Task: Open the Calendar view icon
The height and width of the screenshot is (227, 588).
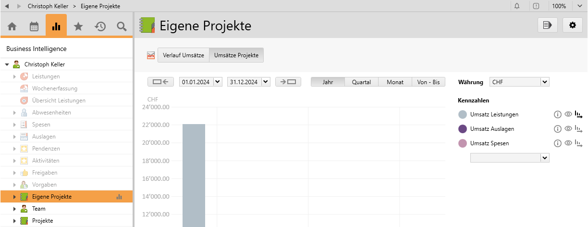Action: click(34, 26)
